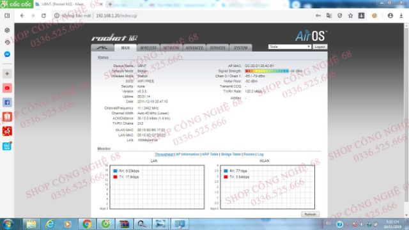Select the Throughput monitor link
This screenshot has width=409, height=230.
(x=164, y=155)
